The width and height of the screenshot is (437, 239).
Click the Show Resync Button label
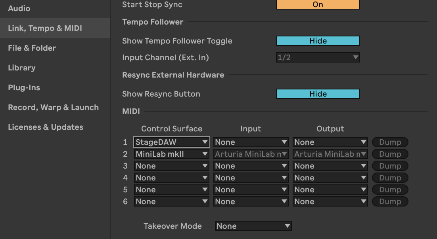pyautogui.click(x=161, y=94)
